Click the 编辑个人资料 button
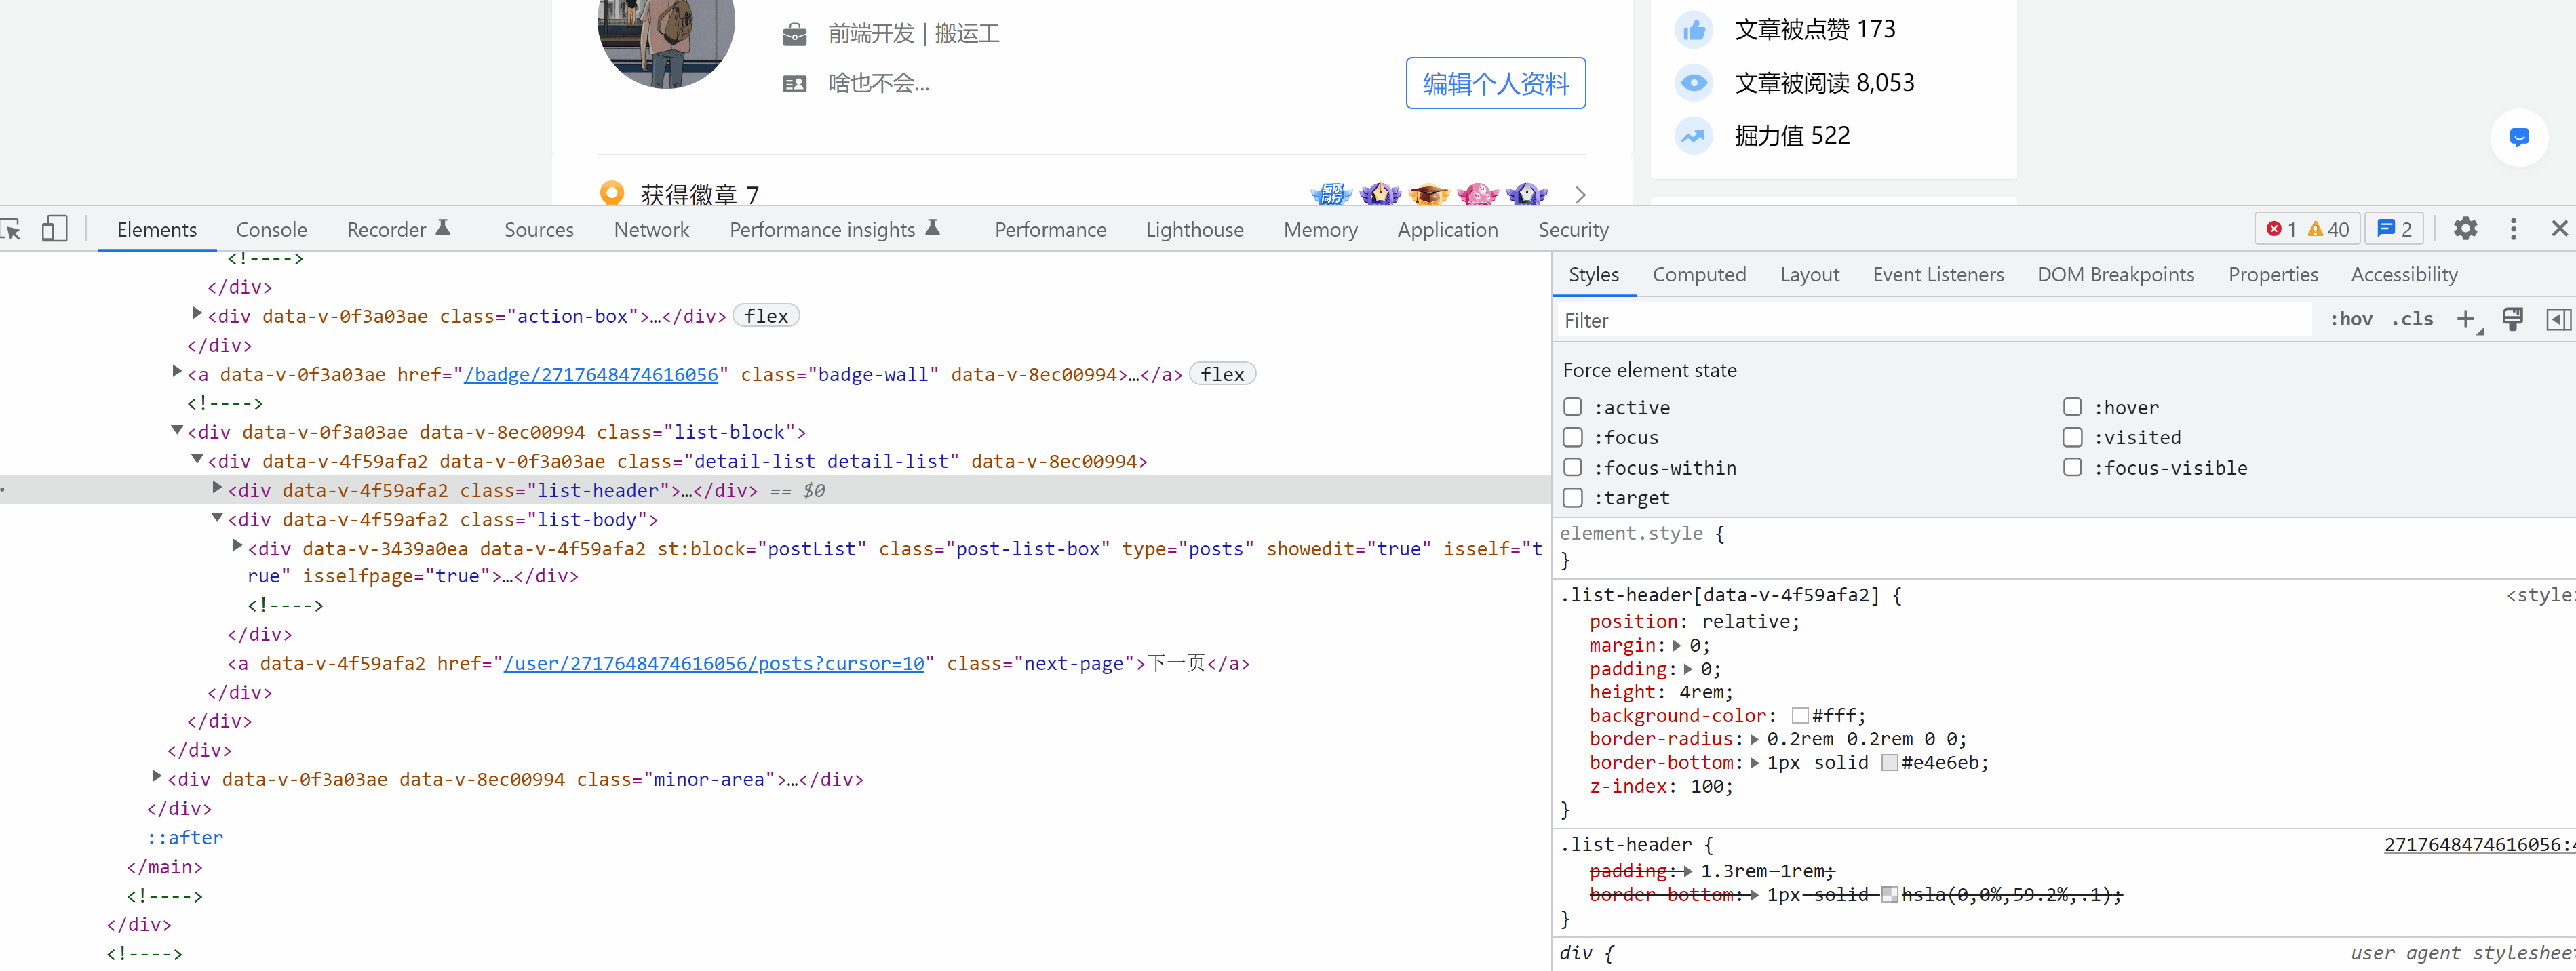Viewport: 2576px width, 971px height. point(1495,84)
